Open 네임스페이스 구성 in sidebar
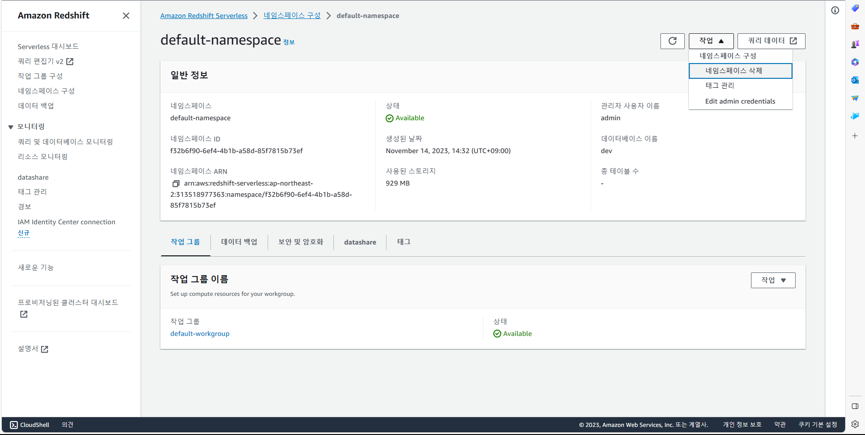Viewport: 865px width, 435px height. (x=46, y=91)
